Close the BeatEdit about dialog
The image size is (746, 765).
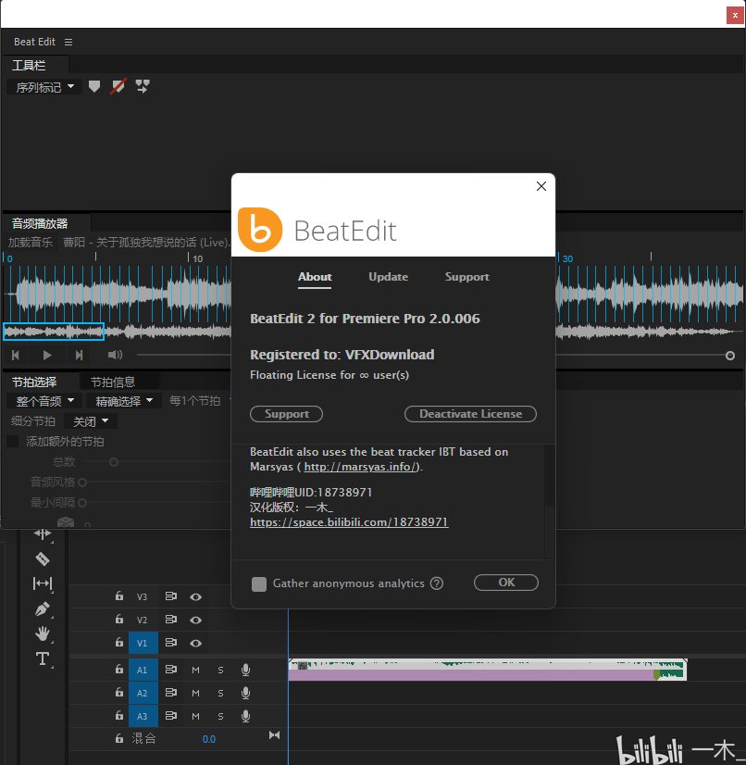pos(541,186)
